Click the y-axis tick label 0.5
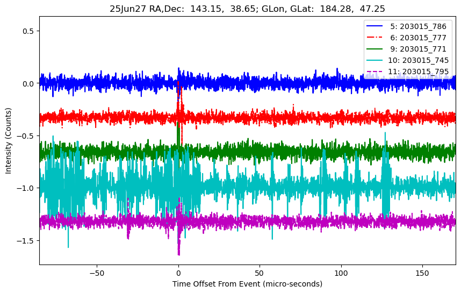The width and height of the screenshot is (461, 293). [27, 31]
